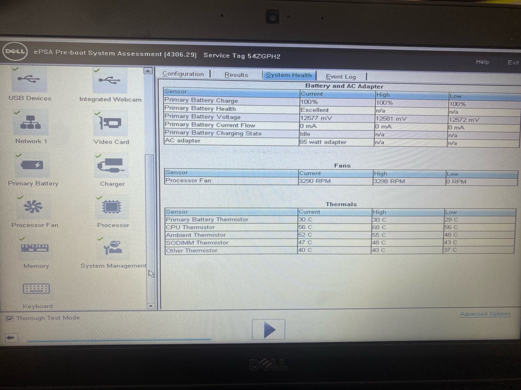Click the Dell logo in header
Image resolution: width=521 pixels, height=390 pixels.
tap(15, 52)
